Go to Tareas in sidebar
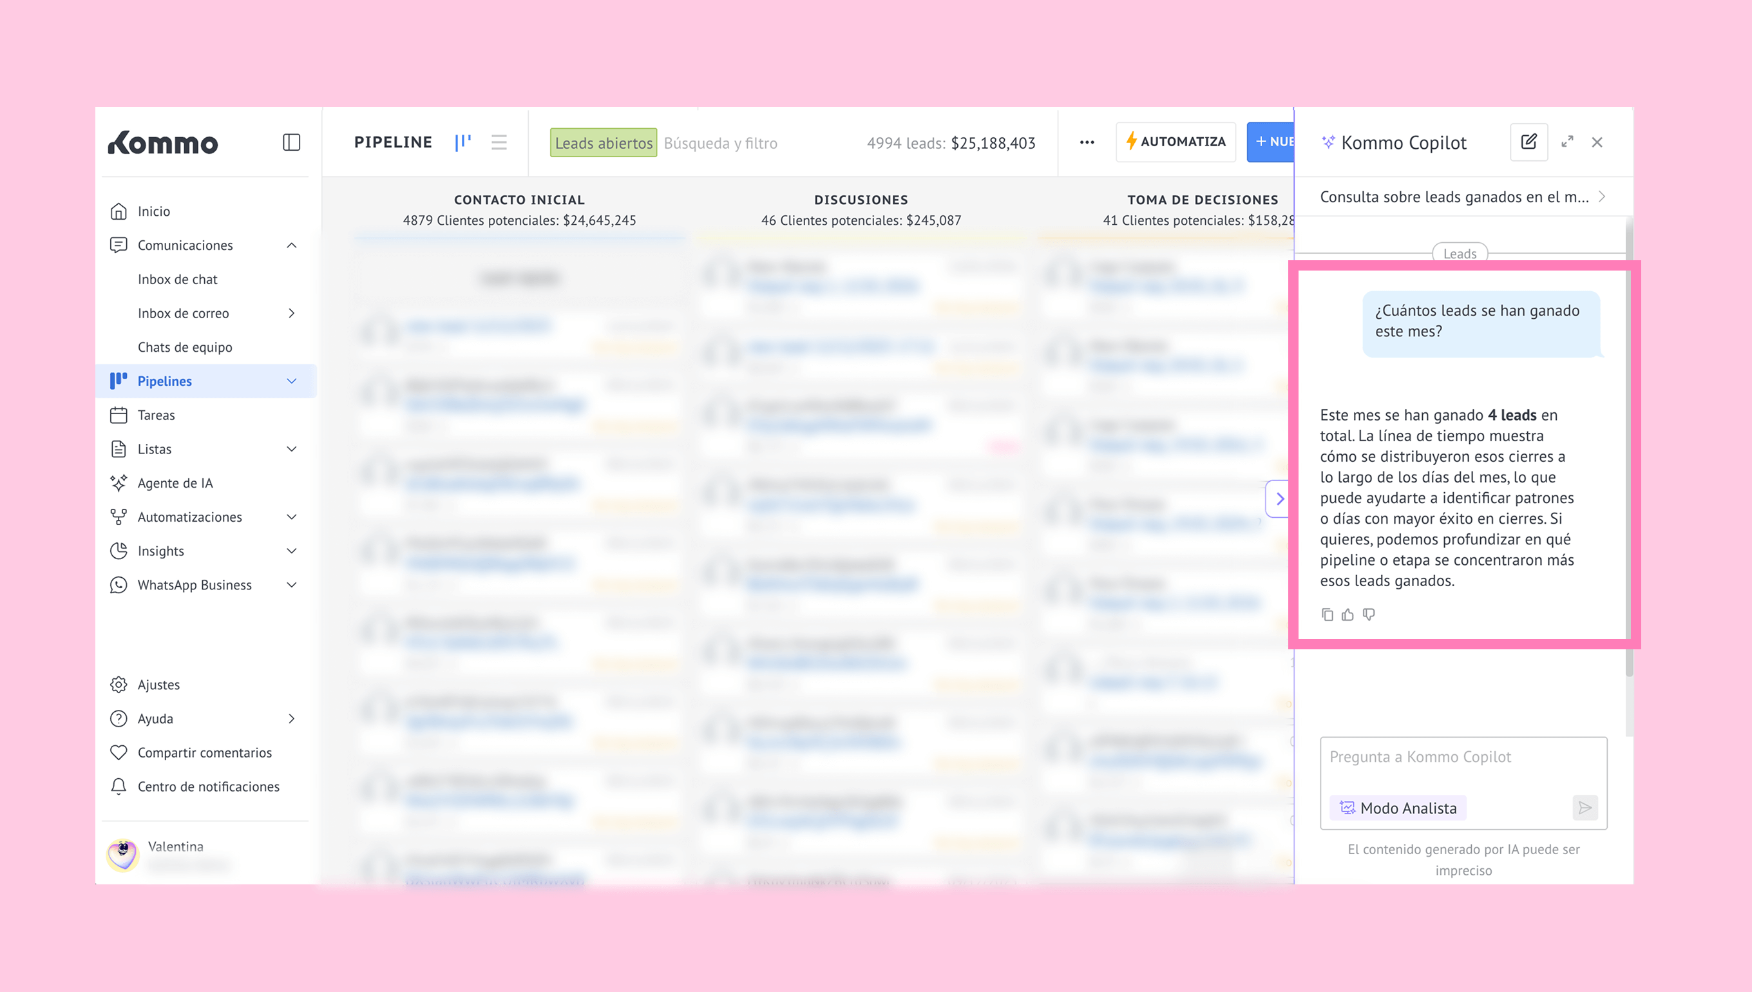1752x992 pixels. click(156, 415)
